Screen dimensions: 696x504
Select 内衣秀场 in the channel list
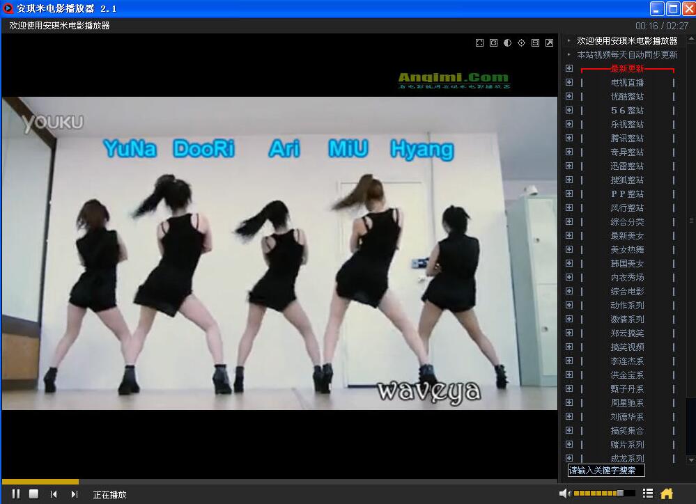[627, 277]
